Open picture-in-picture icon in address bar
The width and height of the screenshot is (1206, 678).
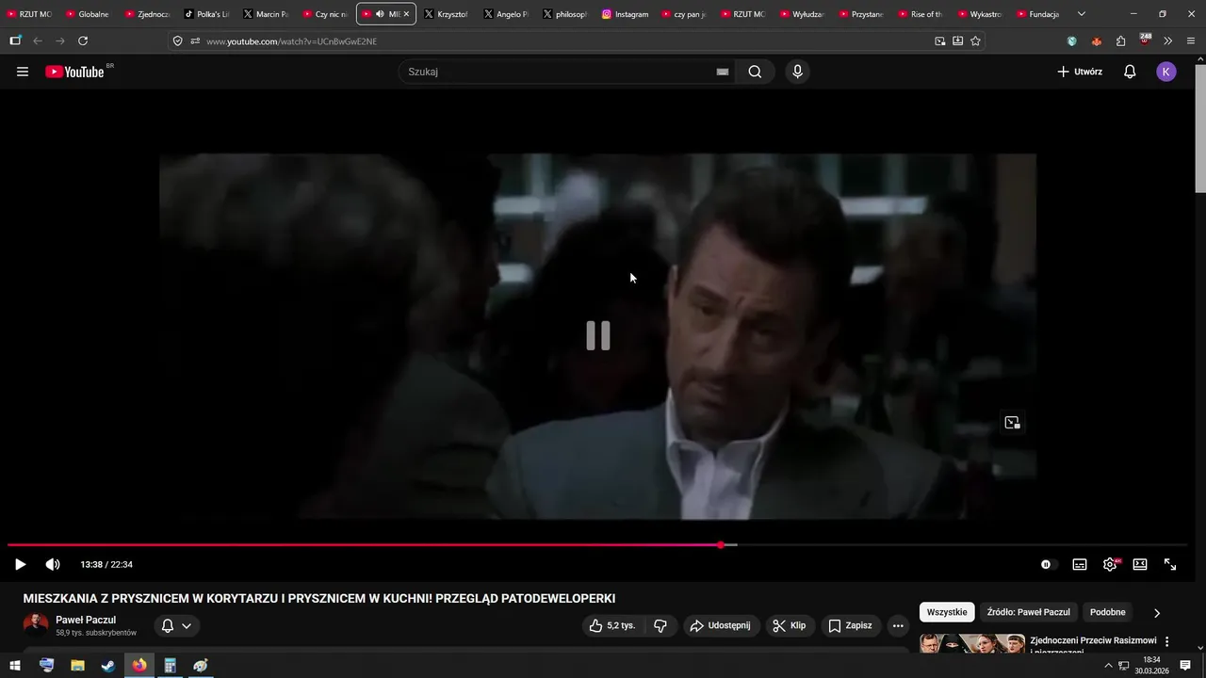[x=939, y=41]
